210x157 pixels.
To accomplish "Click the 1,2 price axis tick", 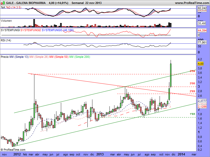I will pos(200,128).
